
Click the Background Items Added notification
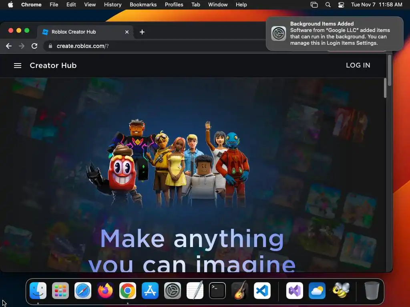[x=335, y=34]
